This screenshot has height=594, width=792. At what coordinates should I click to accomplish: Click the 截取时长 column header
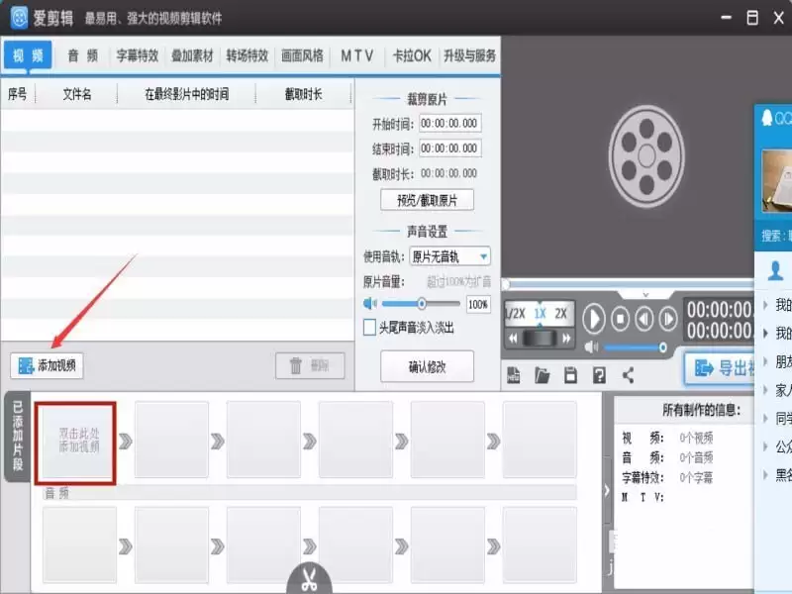(x=303, y=94)
